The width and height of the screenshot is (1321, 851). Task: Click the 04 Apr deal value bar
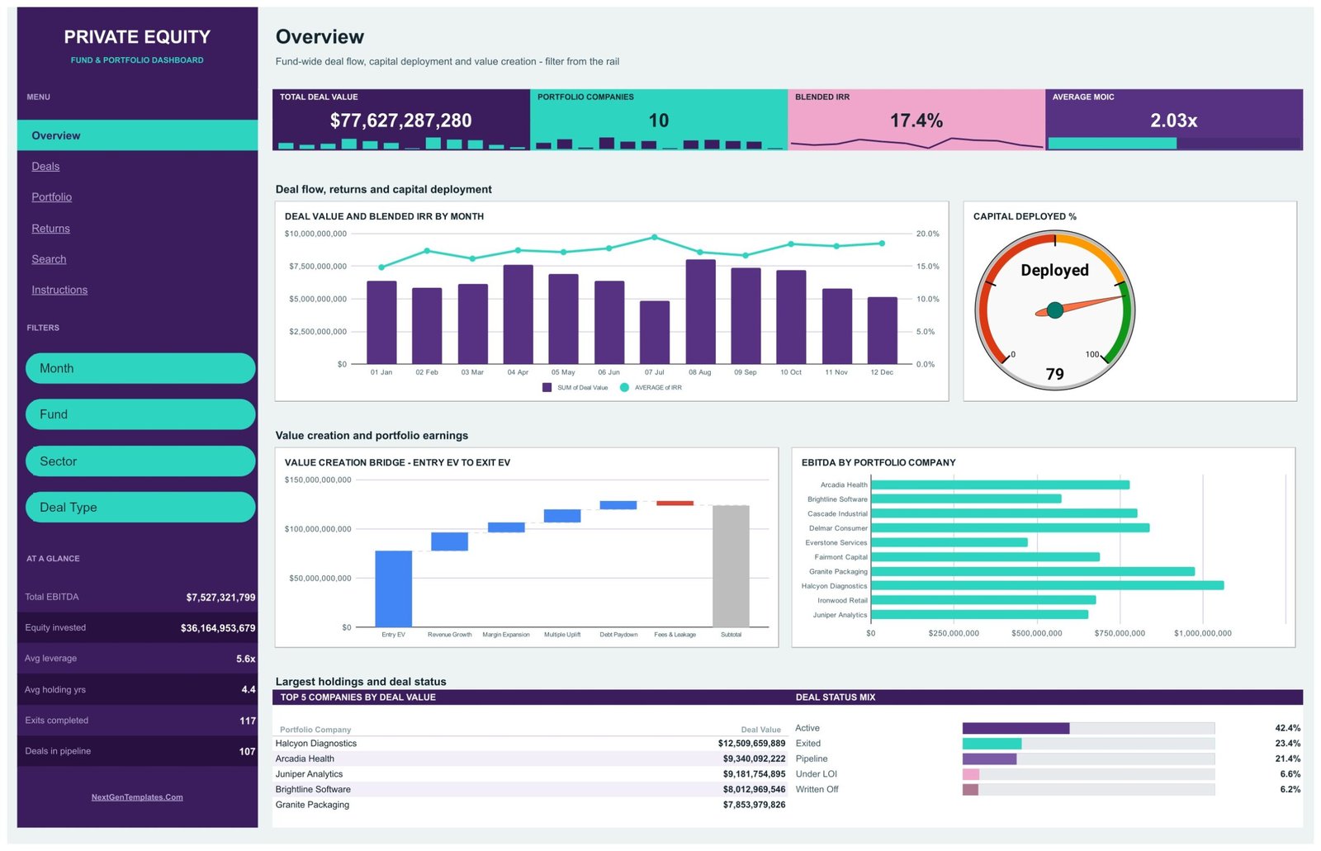tap(518, 314)
